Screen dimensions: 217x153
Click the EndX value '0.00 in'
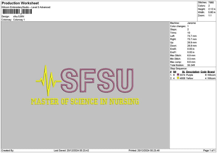[191, 49]
